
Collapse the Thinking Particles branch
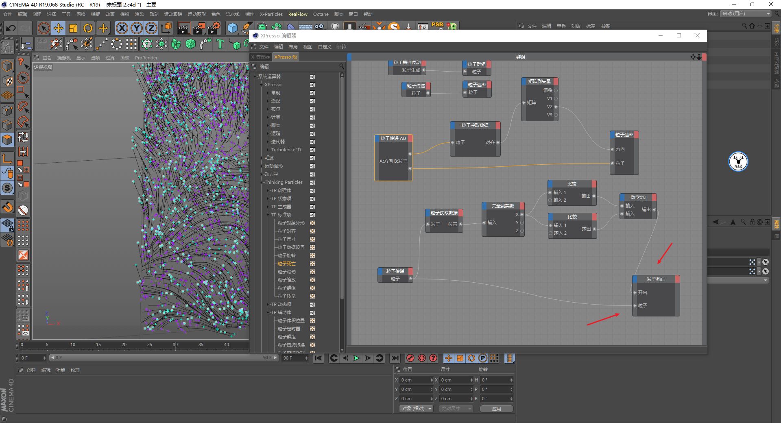(x=262, y=182)
